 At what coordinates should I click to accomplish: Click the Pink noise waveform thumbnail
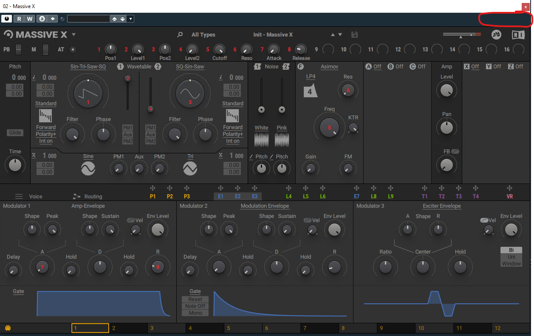pos(282,140)
